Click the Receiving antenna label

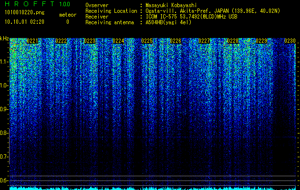pos(110,22)
